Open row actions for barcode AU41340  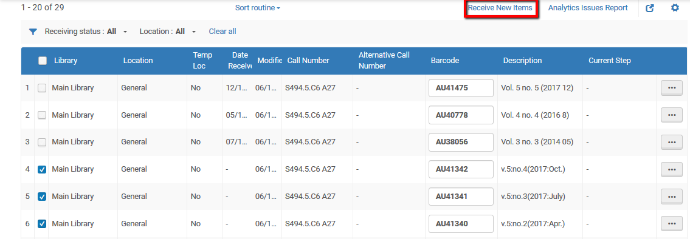[x=672, y=224]
